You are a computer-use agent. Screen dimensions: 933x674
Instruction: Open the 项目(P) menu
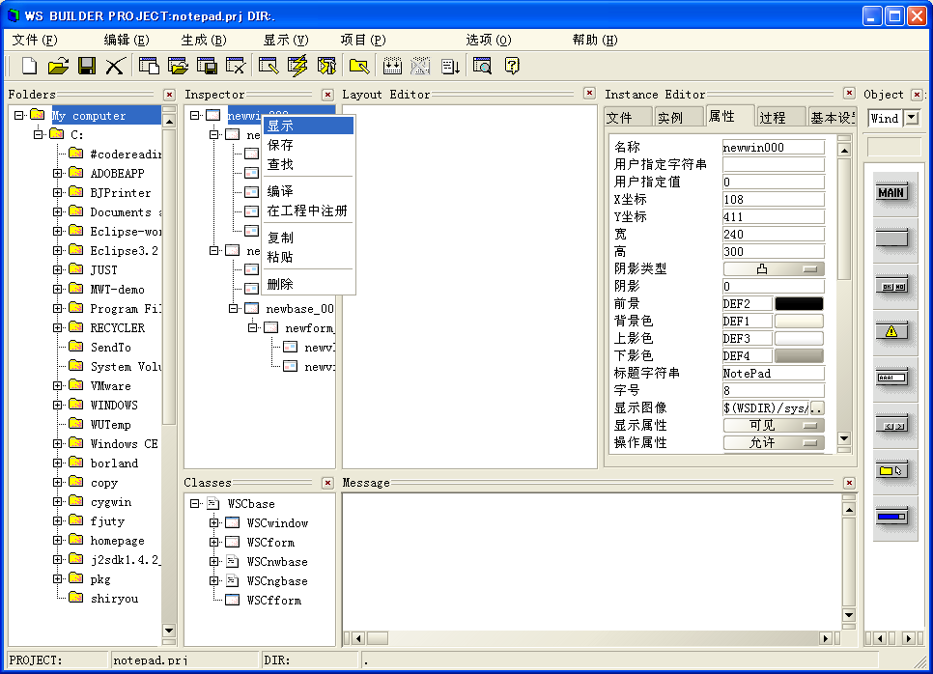pos(363,40)
